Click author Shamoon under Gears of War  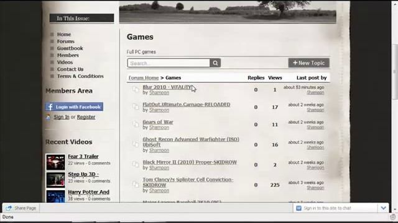click(159, 128)
